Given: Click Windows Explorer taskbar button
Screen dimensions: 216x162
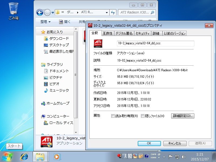Looking at the screenshot, I should click(x=40, y=157).
